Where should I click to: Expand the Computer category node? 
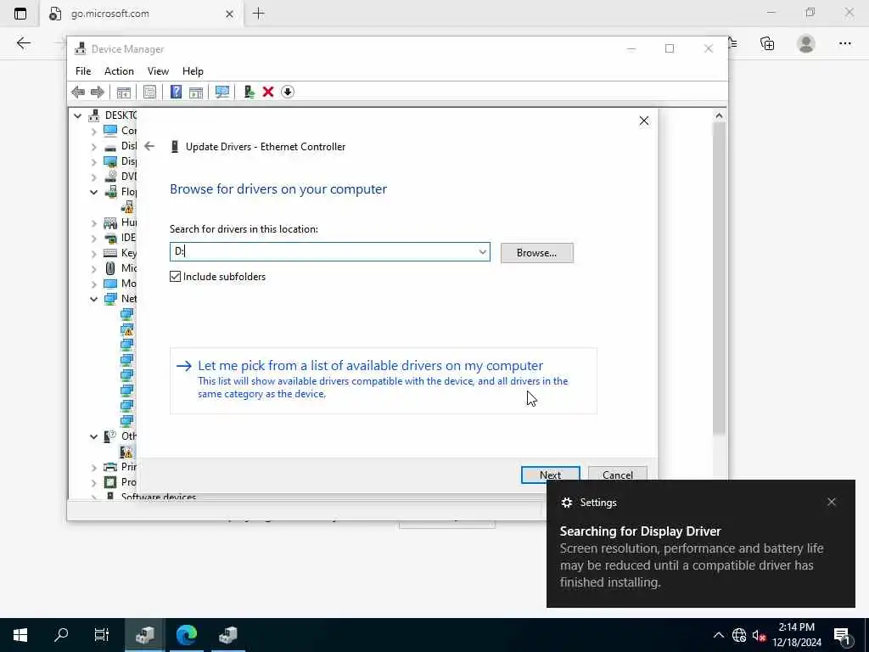tap(93, 131)
